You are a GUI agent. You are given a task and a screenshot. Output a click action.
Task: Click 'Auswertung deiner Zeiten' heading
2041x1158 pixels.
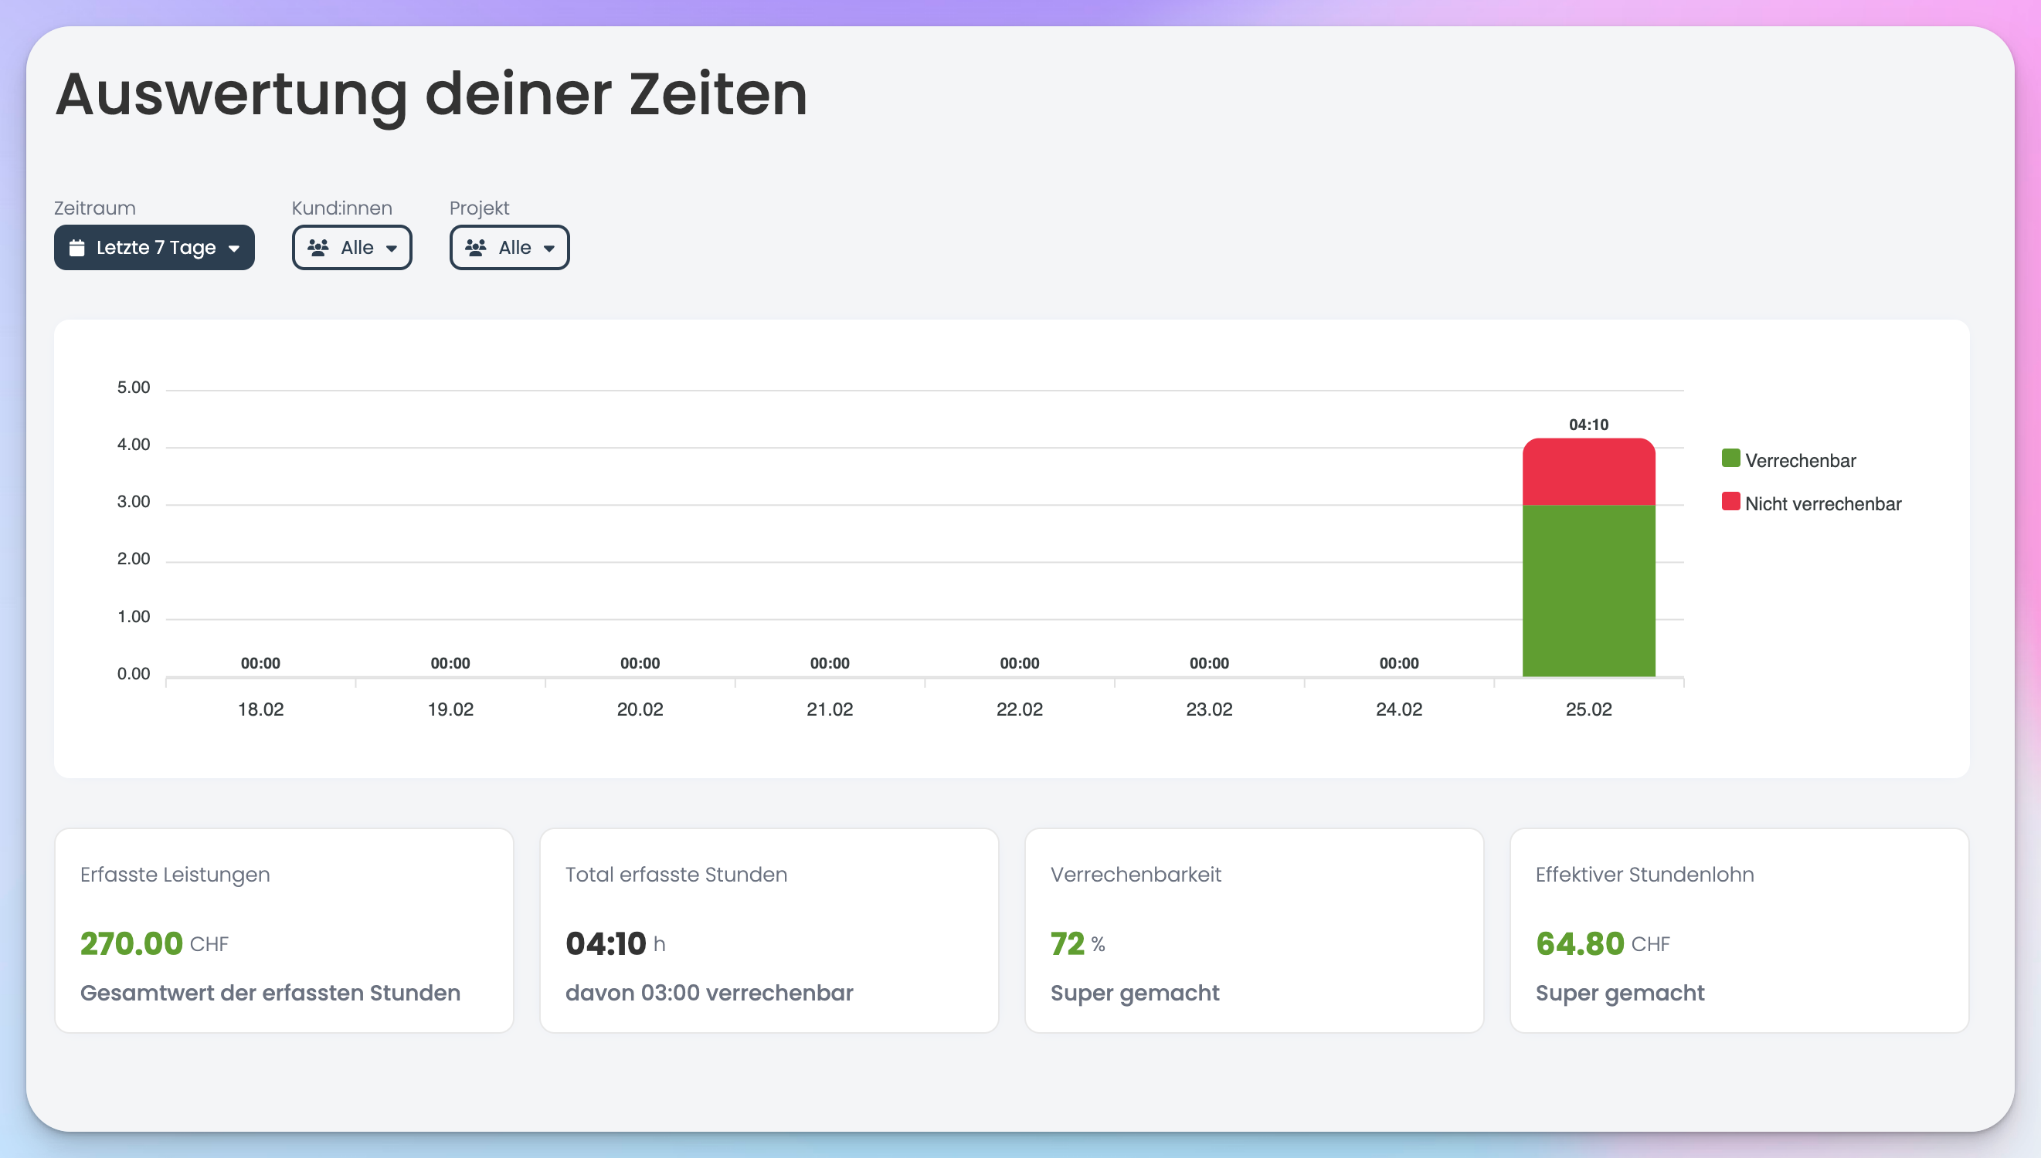pyautogui.click(x=432, y=96)
